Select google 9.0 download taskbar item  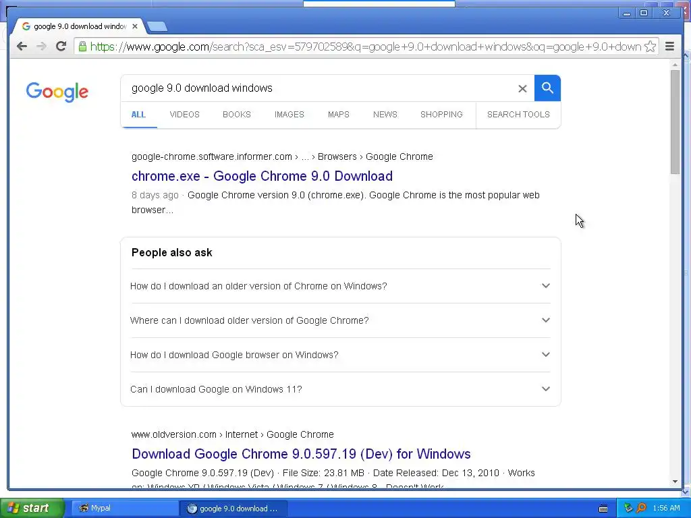[233, 509]
